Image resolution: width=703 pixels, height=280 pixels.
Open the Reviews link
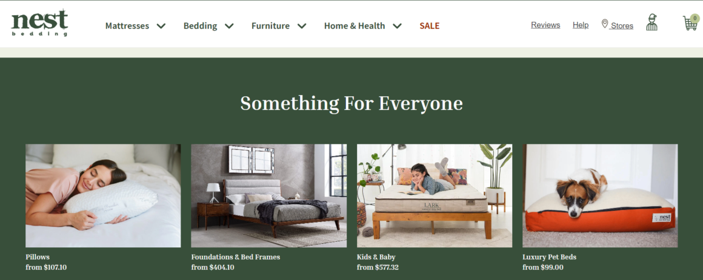[x=545, y=25]
